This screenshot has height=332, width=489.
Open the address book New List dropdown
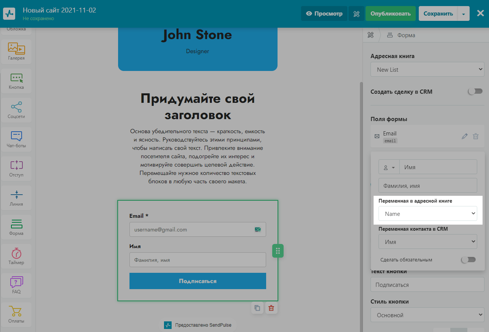click(x=427, y=70)
